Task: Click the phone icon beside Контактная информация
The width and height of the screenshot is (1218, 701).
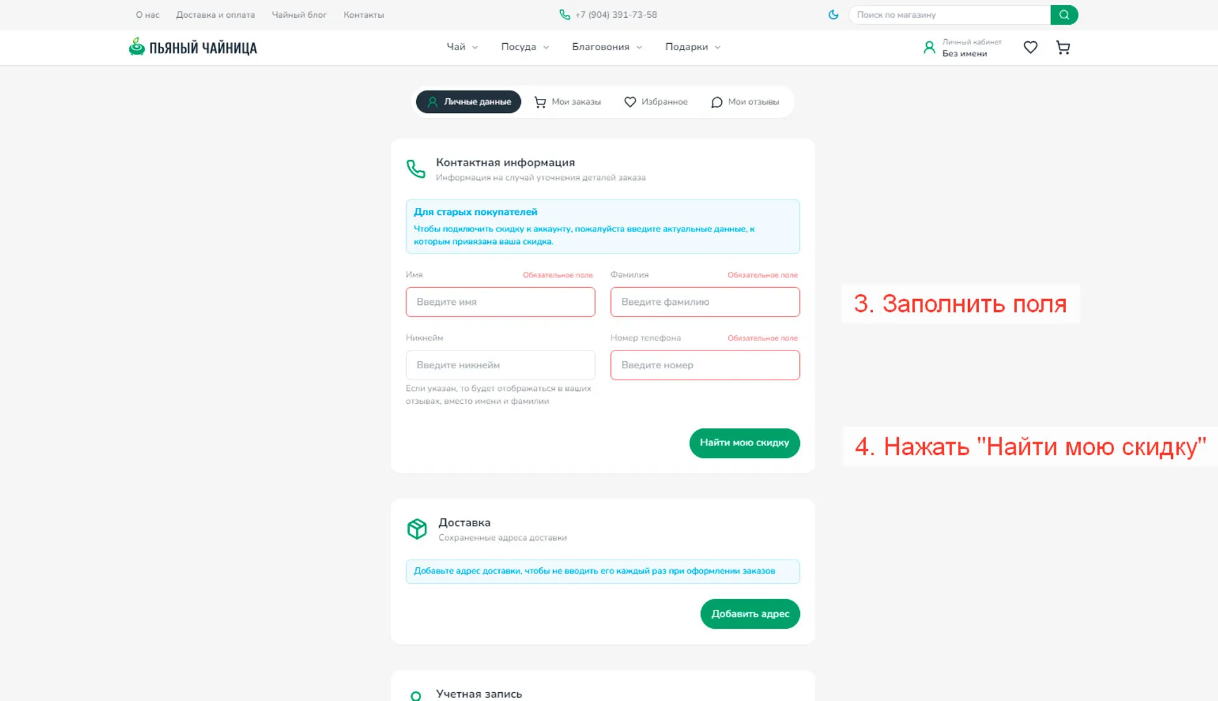Action: [x=416, y=169]
